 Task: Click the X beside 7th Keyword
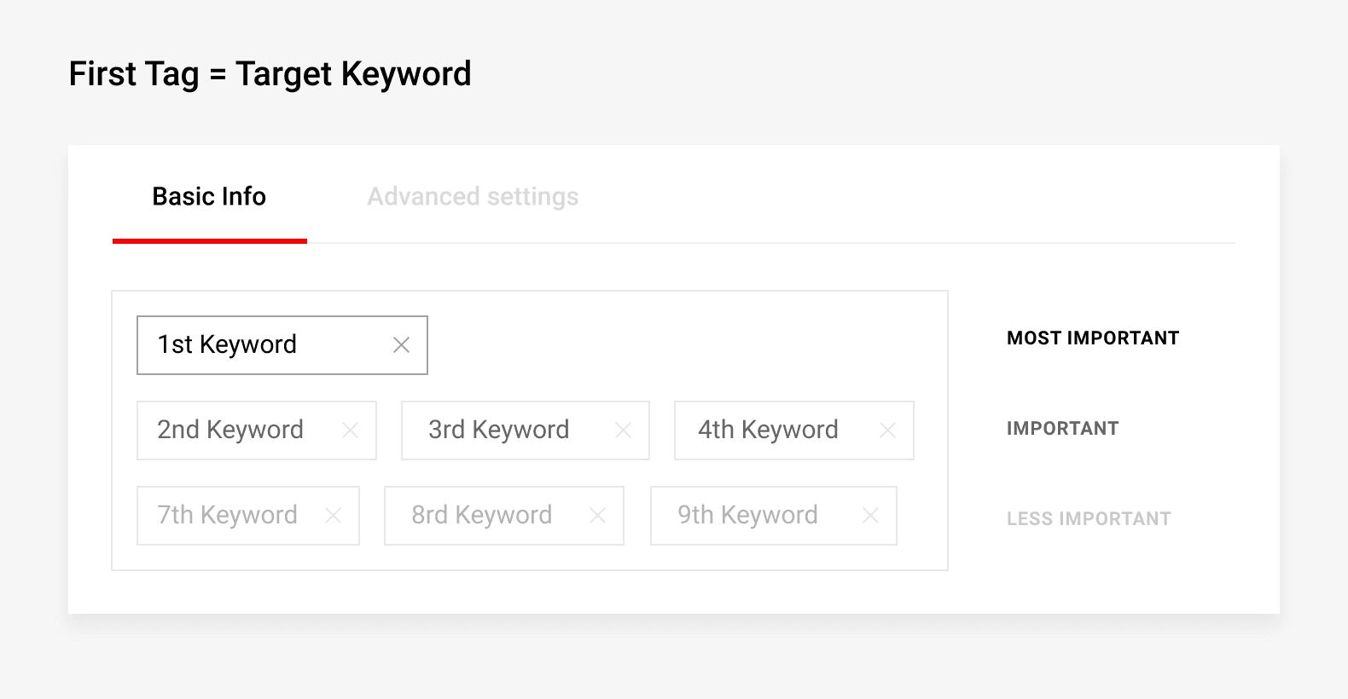click(x=334, y=515)
